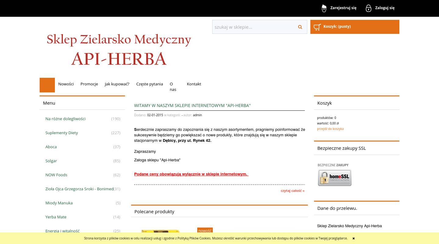Click the Menu sidebar heading
The width and height of the screenshot is (439, 244).
pyautogui.click(x=49, y=103)
